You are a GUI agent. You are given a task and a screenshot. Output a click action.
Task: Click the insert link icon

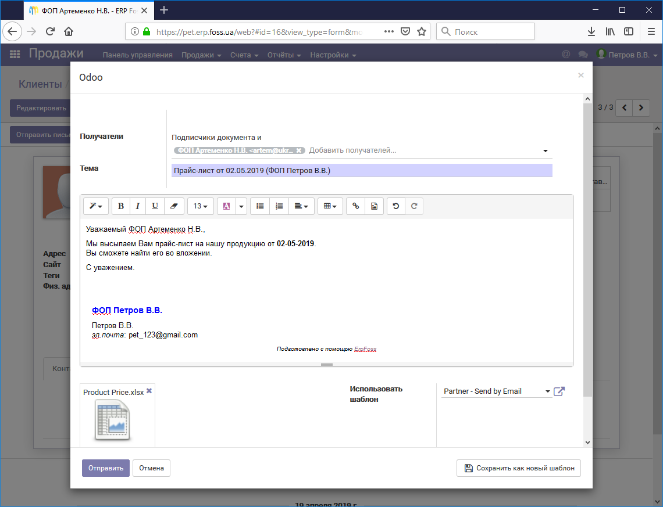click(355, 206)
